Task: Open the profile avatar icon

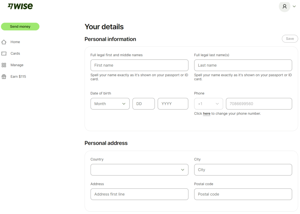Action: click(284, 6)
